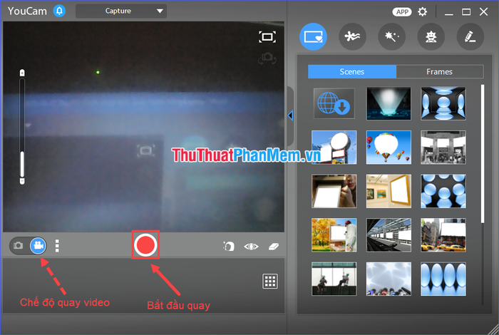This screenshot has width=499, height=335.
Task: Open settings with the gear icon
Action: [x=423, y=12]
